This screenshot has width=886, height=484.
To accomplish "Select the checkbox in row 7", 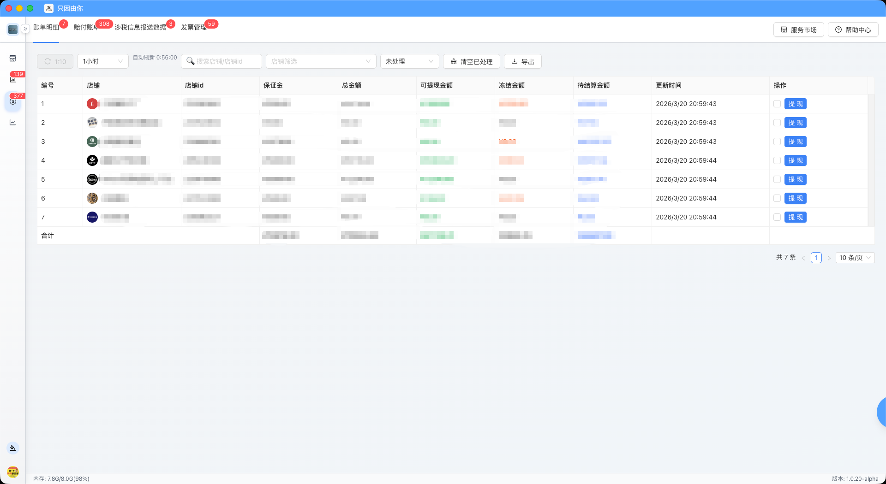I will 777,218.
